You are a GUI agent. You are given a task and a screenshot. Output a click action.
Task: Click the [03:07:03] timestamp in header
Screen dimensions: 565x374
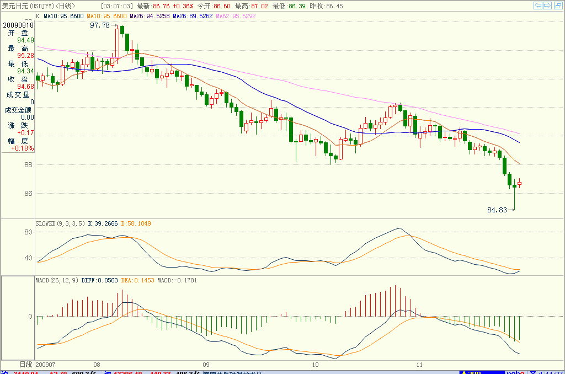pos(117,6)
